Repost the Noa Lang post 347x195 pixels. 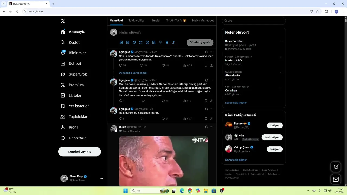(143, 66)
